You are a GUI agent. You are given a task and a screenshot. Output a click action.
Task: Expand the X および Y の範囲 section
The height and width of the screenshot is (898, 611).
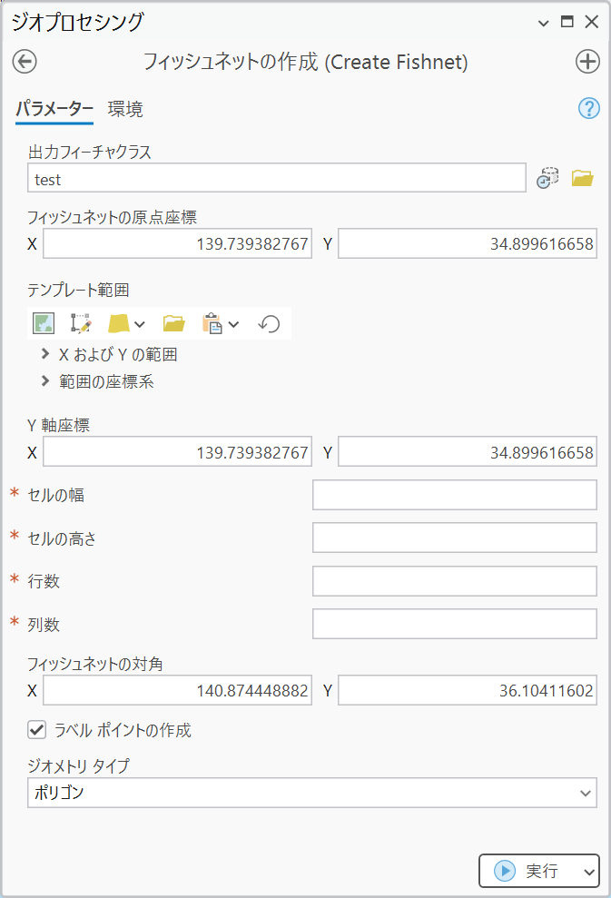[x=46, y=354]
